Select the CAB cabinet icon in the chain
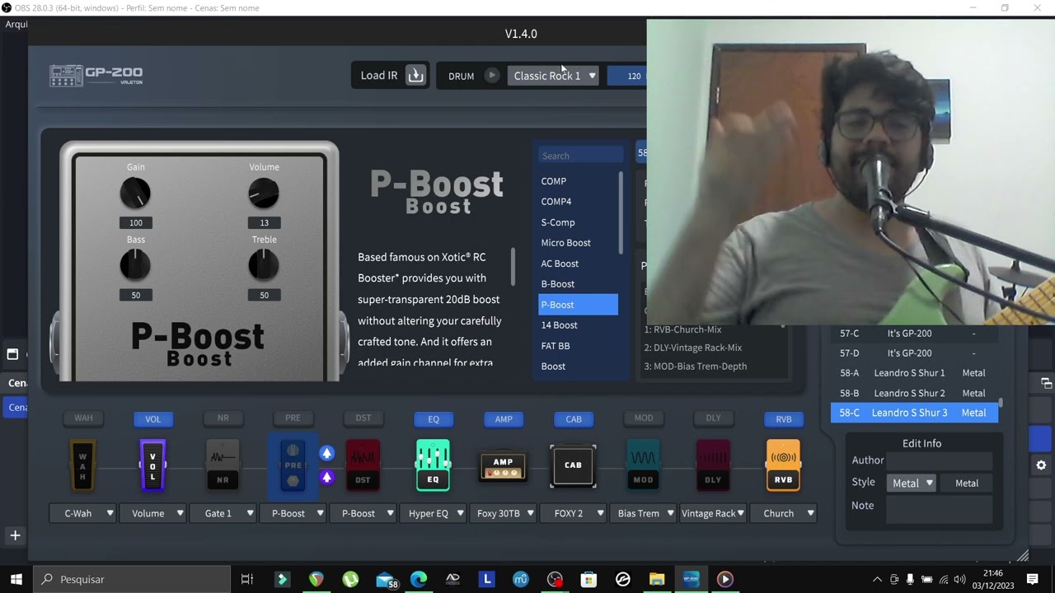 pos(573,465)
